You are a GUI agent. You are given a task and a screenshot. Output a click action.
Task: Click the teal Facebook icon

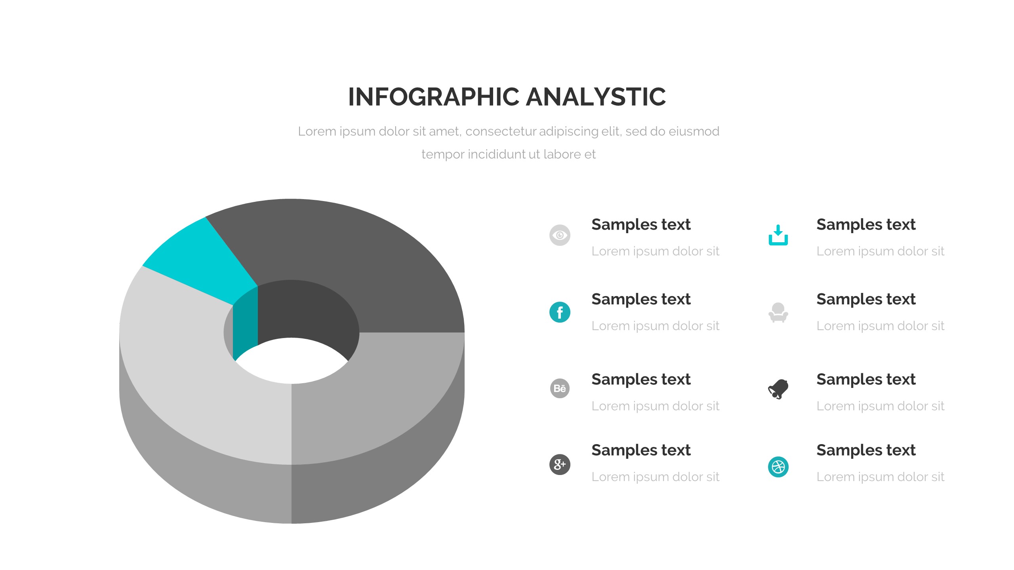[x=560, y=312]
